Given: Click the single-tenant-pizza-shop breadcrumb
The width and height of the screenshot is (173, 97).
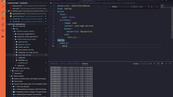Looking at the screenshot, I should coord(111,3).
